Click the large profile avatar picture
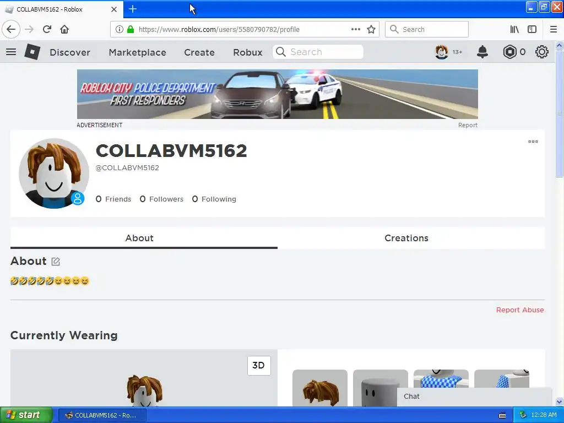Image resolution: width=564 pixels, height=423 pixels. coord(53,173)
